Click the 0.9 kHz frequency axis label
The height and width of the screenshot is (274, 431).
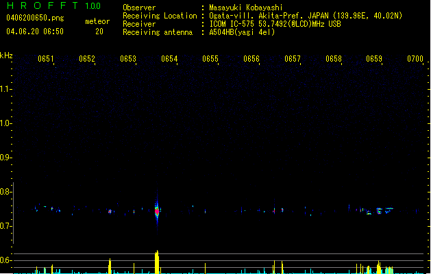tap(5, 158)
